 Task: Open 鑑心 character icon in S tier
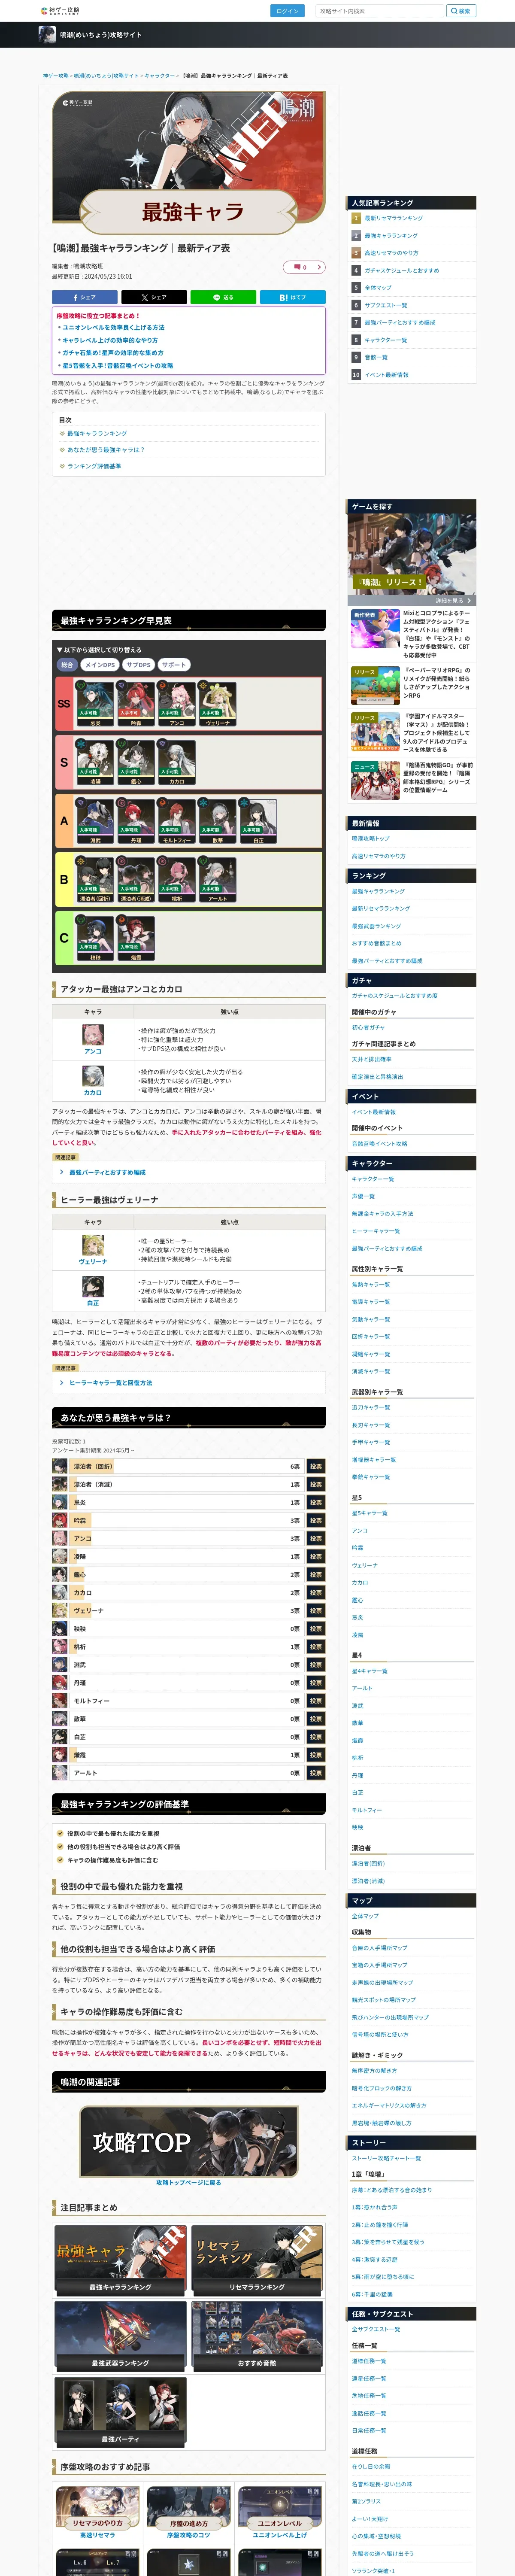(136, 762)
